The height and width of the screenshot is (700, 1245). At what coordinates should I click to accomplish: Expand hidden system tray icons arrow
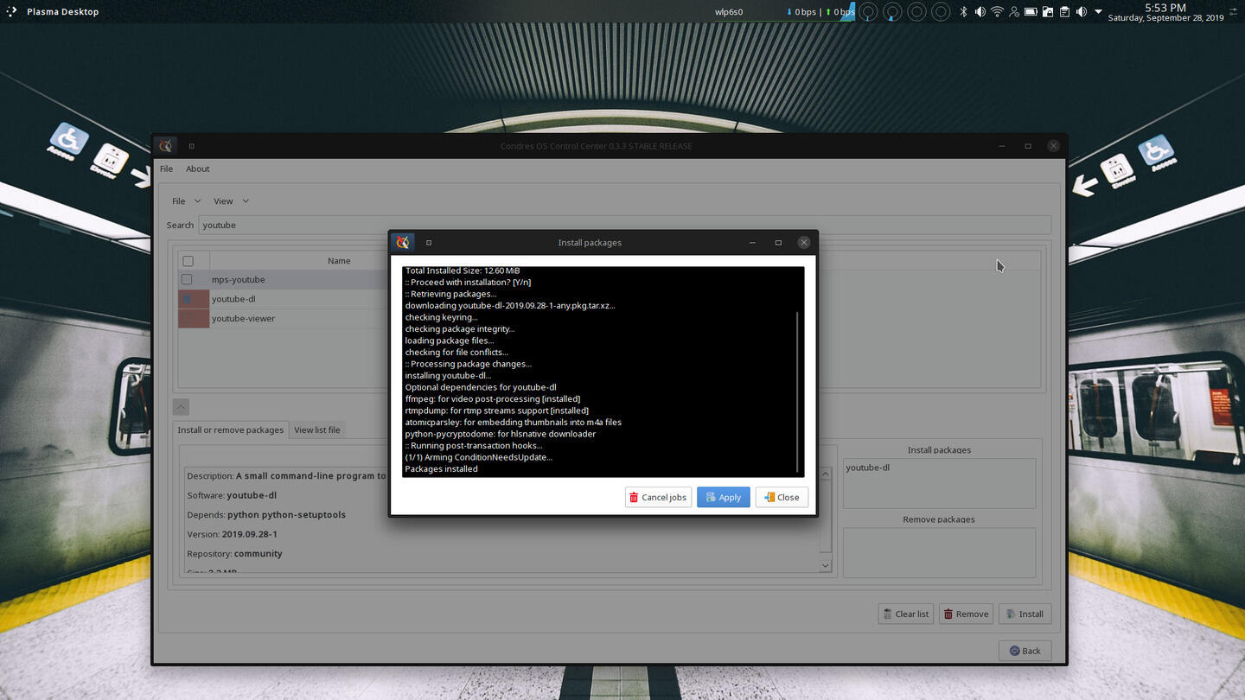(1098, 12)
